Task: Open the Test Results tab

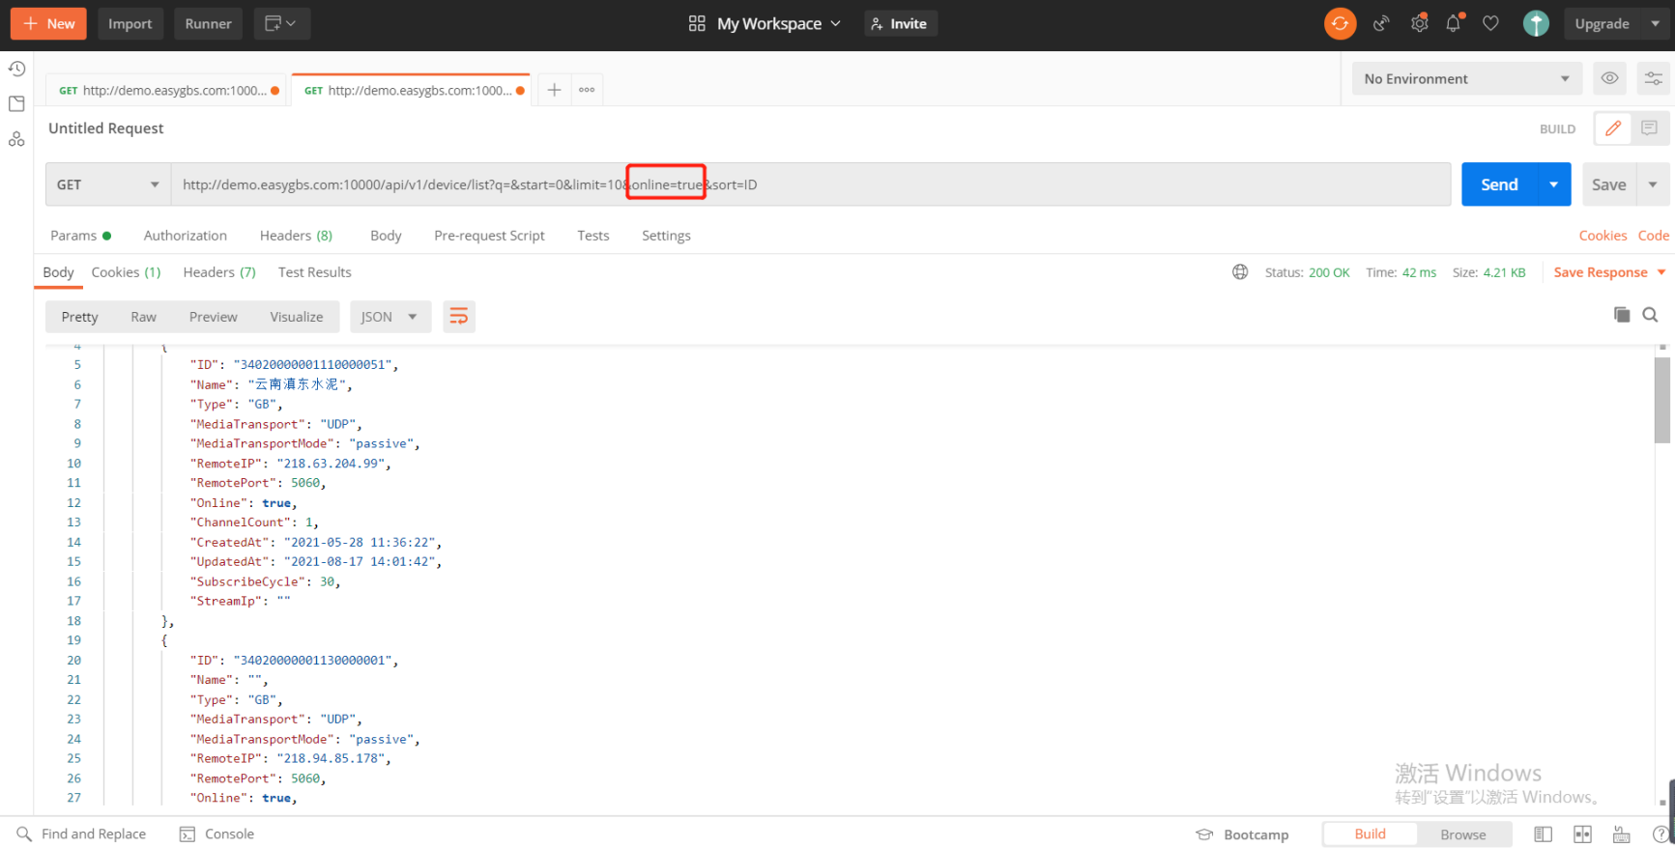Action: (314, 272)
